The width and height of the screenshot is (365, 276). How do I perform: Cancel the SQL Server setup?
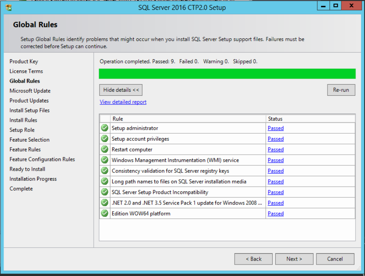click(x=335, y=259)
